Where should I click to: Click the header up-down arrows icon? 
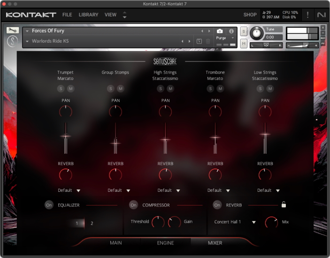124,15
